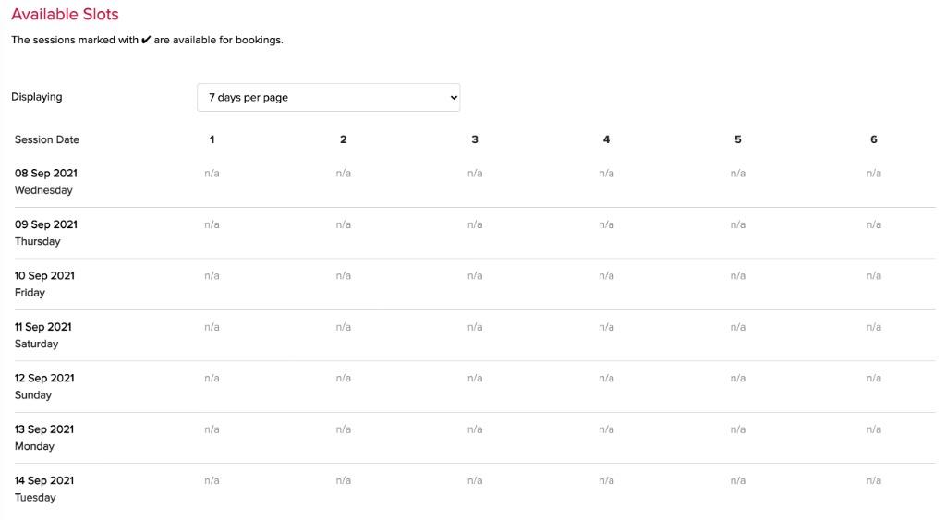Image resolution: width=946 pixels, height=520 pixels.
Task: Click the Displaying label
Action: tap(36, 97)
